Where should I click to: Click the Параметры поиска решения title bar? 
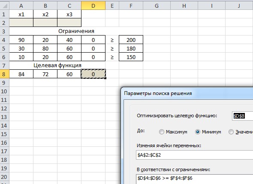tap(187, 93)
